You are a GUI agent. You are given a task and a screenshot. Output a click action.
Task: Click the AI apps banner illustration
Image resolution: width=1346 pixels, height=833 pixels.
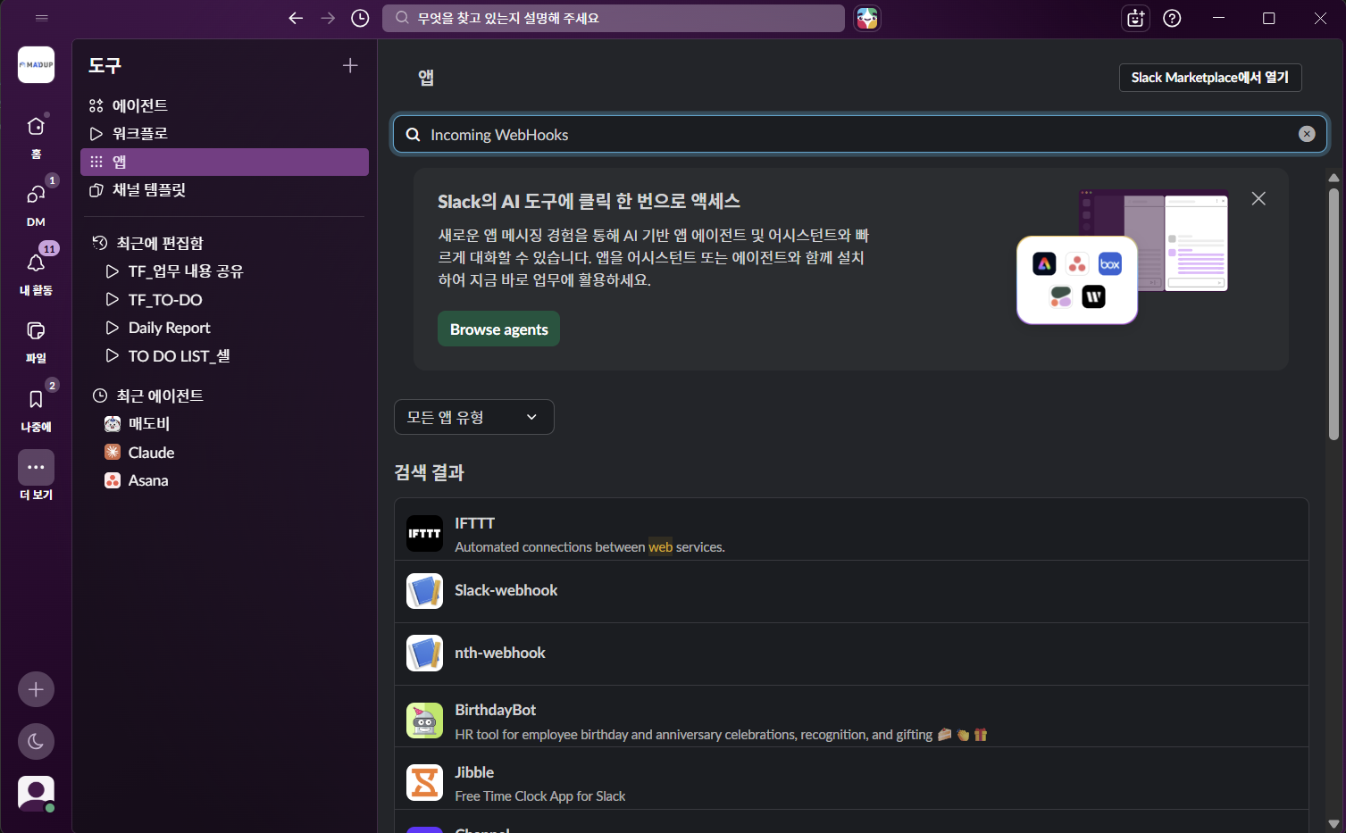click(x=1123, y=256)
